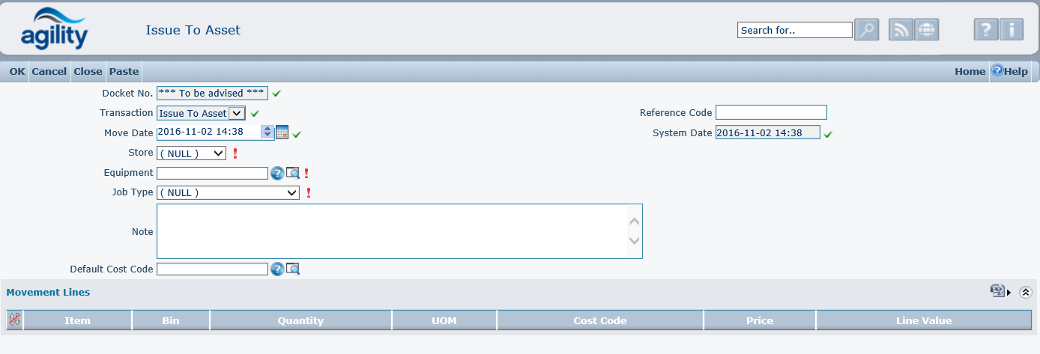Expand the Store dropdown
1040x354 pixels.
191,153
